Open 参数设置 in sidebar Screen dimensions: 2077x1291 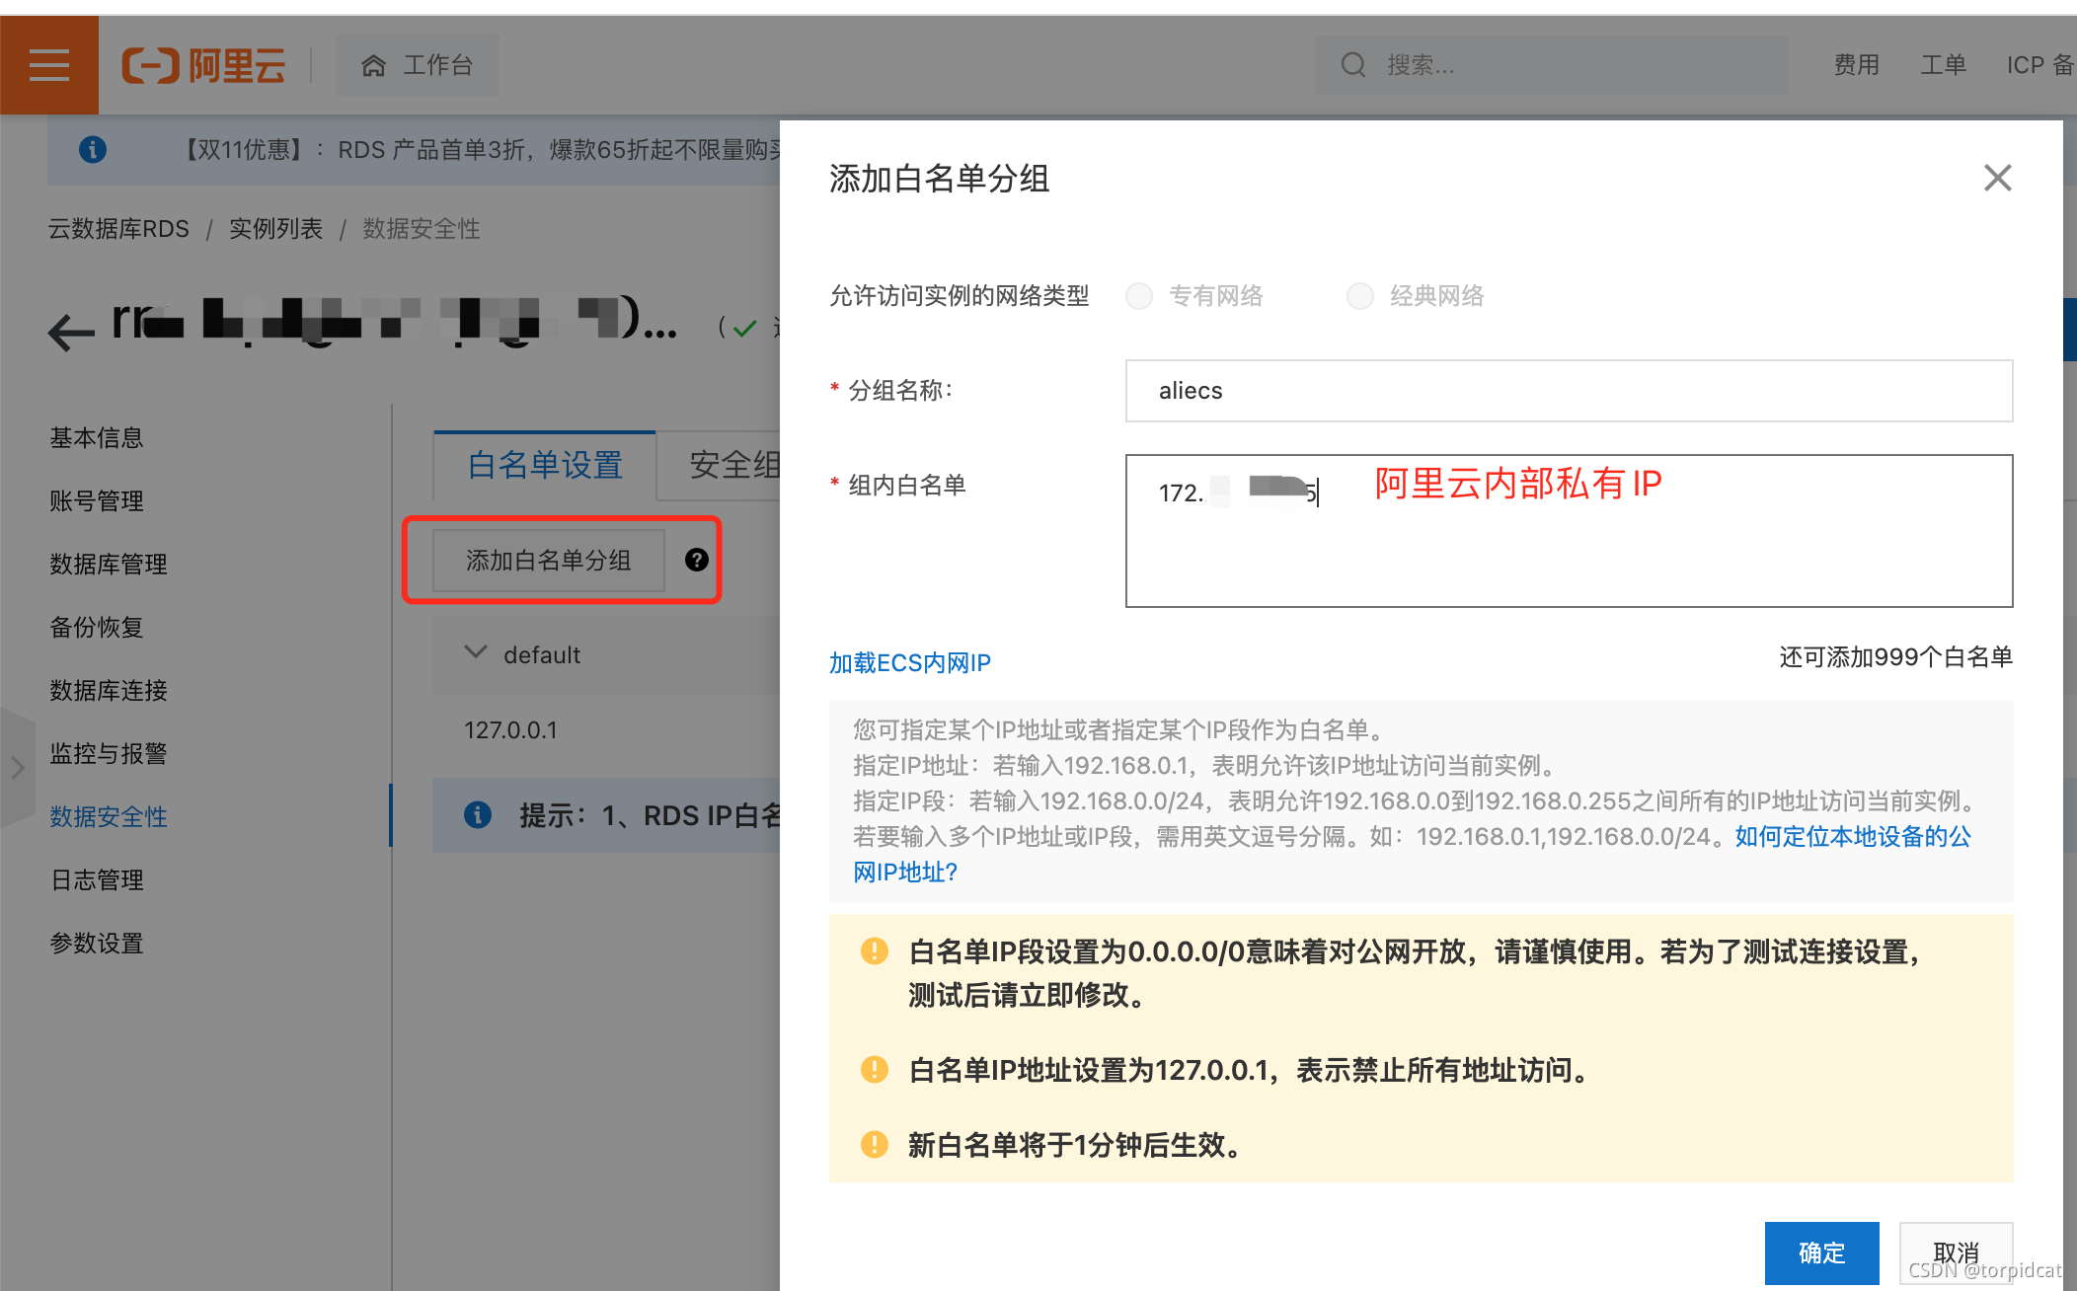(x=97, y=943)
